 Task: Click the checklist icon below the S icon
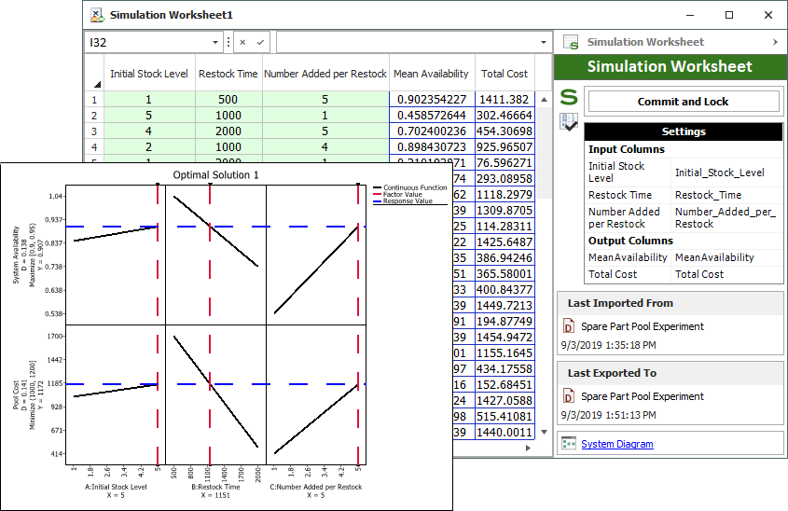568,121
